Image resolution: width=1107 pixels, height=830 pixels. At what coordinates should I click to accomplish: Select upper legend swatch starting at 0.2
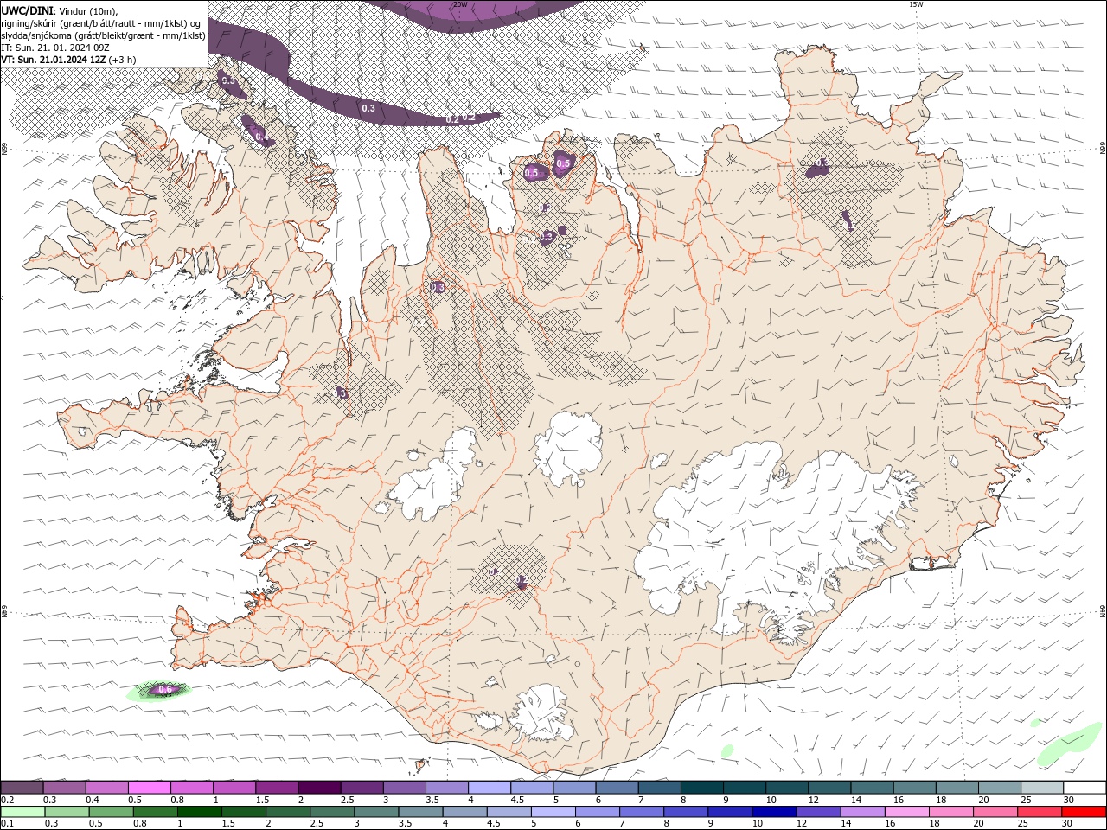pos(22,788)
